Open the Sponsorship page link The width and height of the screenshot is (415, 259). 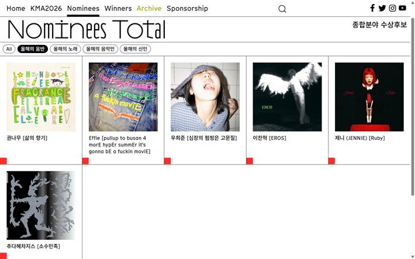188,8
